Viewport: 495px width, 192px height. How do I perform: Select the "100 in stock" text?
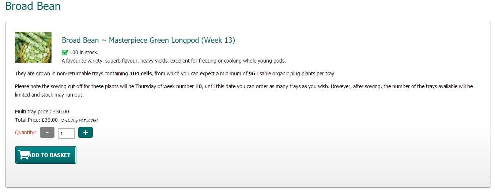tap(84, 52)
